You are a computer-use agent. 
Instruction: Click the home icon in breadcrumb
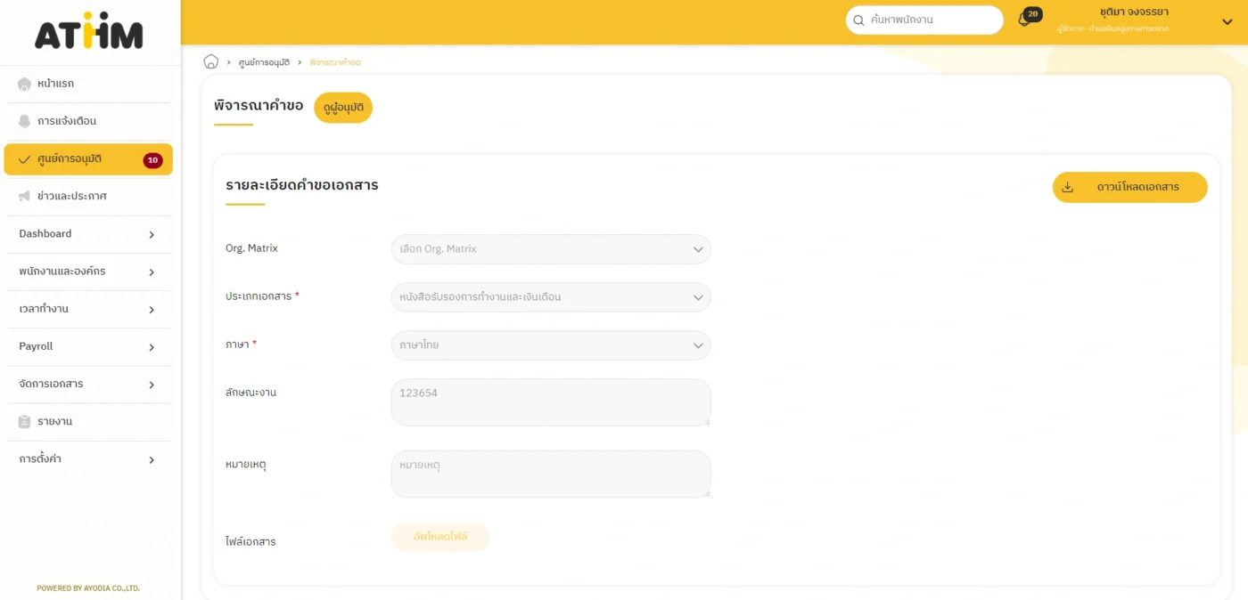211,61
